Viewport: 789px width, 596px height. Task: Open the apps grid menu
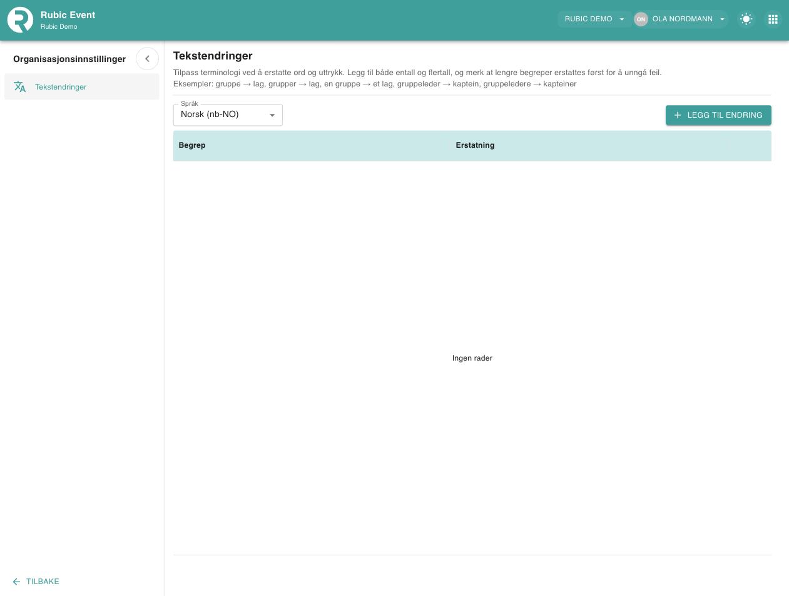point(773,19)
